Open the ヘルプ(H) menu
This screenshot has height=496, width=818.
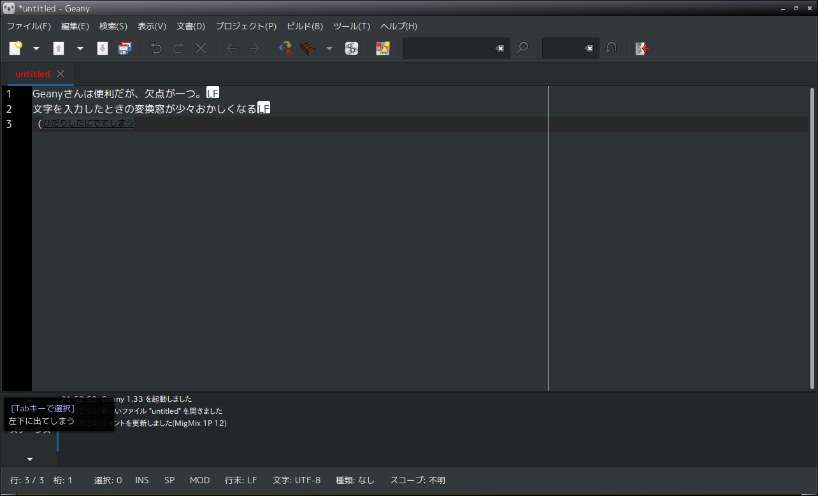(399, 26)
